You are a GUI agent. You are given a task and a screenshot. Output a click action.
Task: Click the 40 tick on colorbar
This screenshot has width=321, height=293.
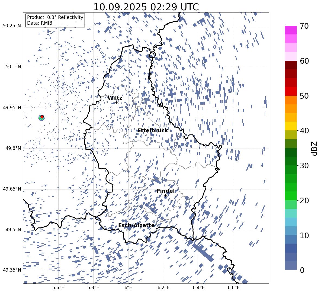[304, 131]
